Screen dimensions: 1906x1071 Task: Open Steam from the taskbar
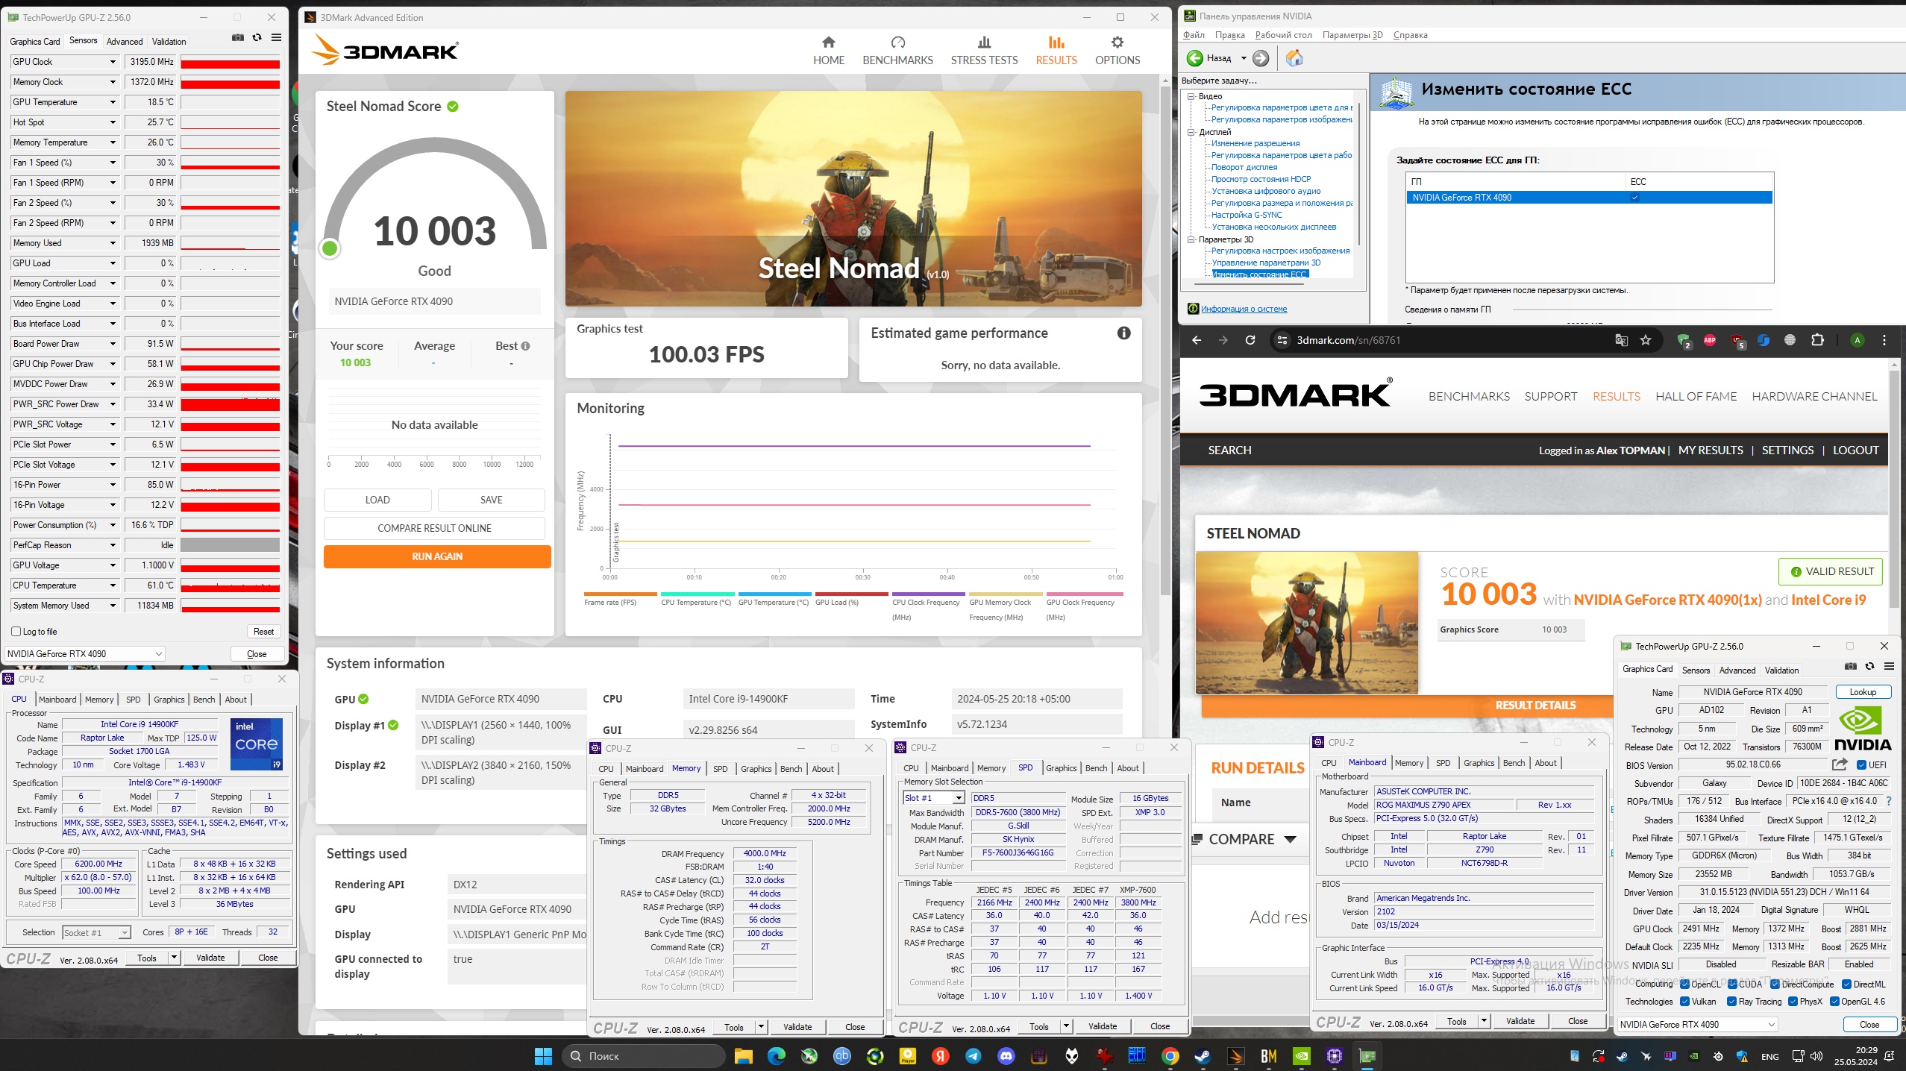pyautogui.click(x=1203, y=1056)
